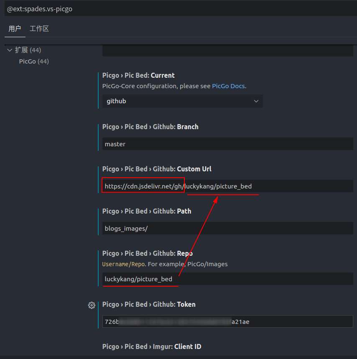Open the Pic Bed Current github dropdown

(x=183, y=101)
